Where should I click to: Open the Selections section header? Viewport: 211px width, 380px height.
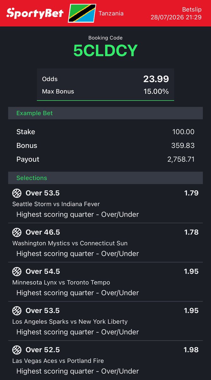pyautogui.click(x=105, y=178)
